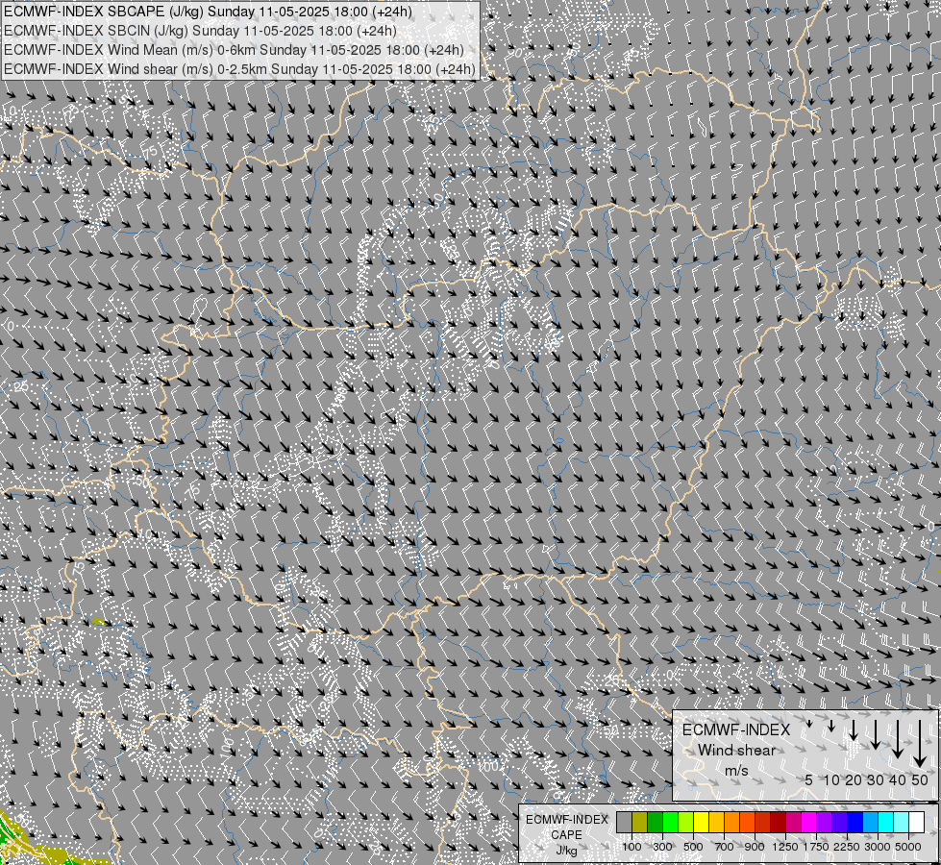Click the 'm/s' unit in wind legend
The width and height of the screenshot is (941, 865).
(736, 770)
